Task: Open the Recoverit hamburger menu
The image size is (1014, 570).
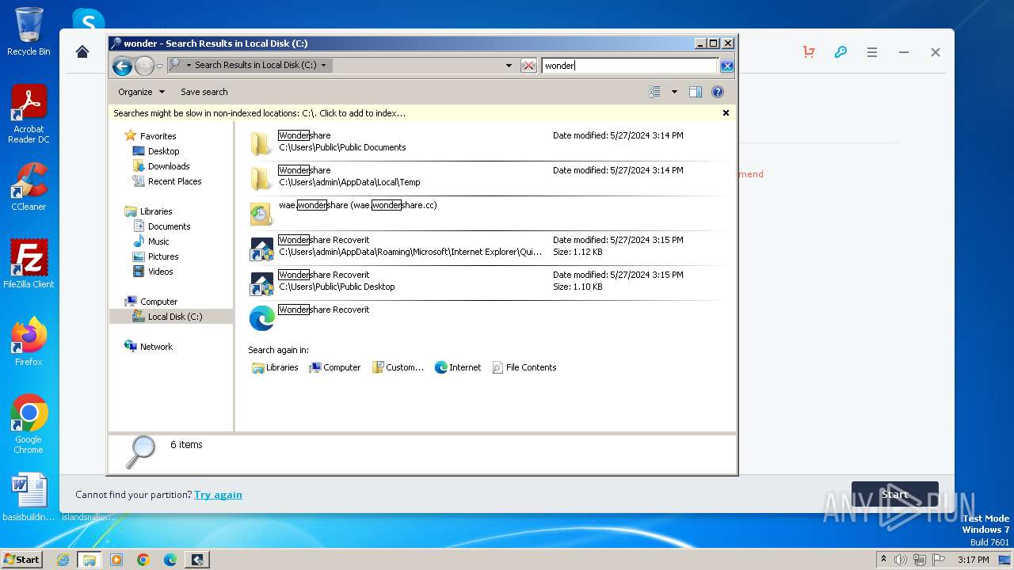Action: [x=872, y=52]
